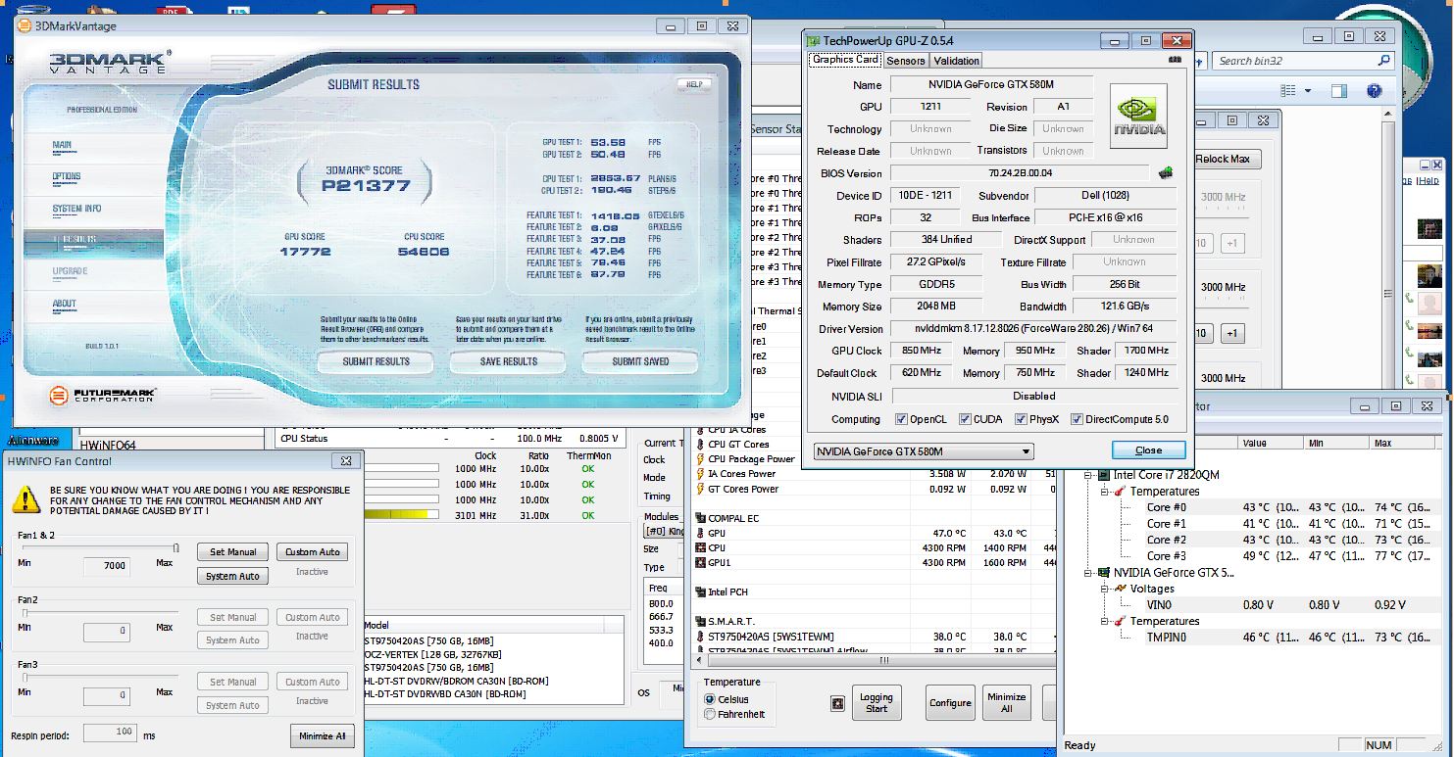The width and height of the screenshot is (1454, 757).
Task: Uncheck the OpenCL checkbox in GPU-Z
Action: point(902,419)
